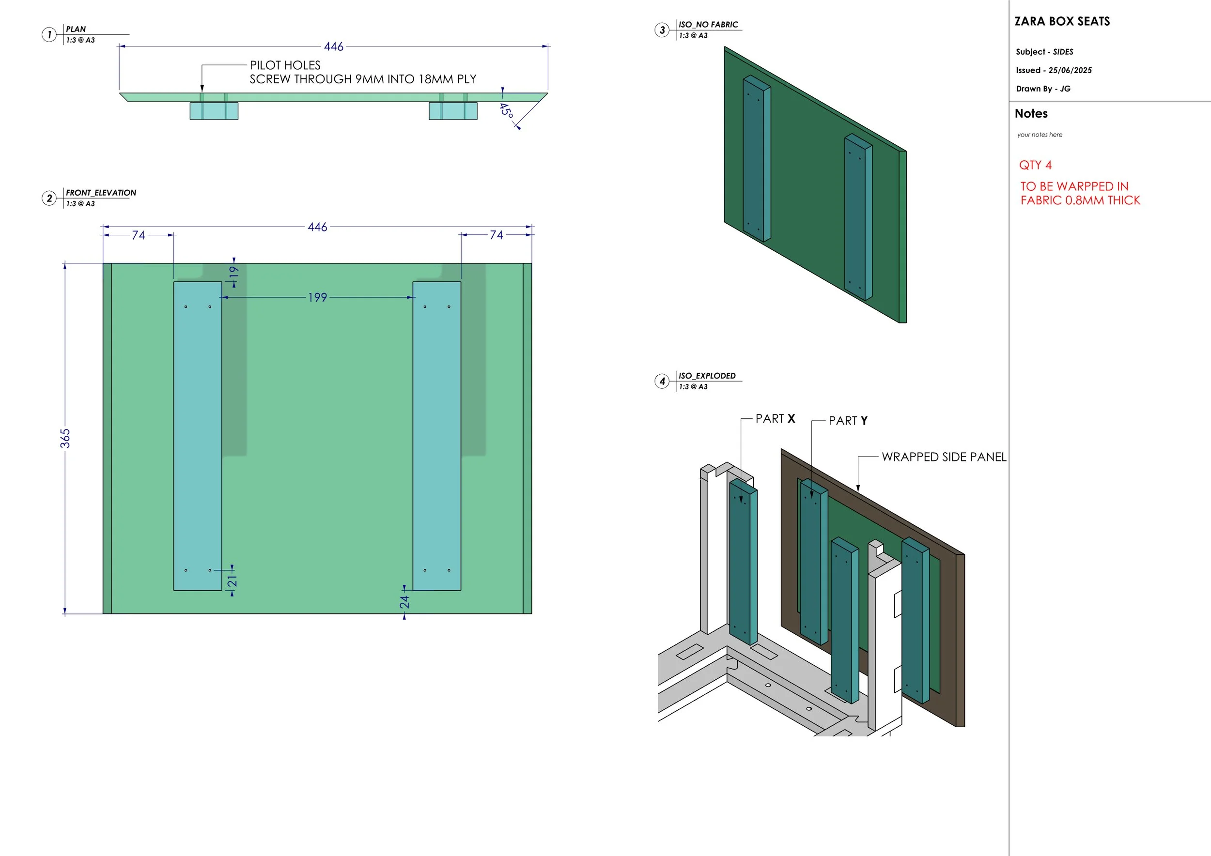
Task: Select the 446 dimension in plan view
Action: [x=333, y=47]
